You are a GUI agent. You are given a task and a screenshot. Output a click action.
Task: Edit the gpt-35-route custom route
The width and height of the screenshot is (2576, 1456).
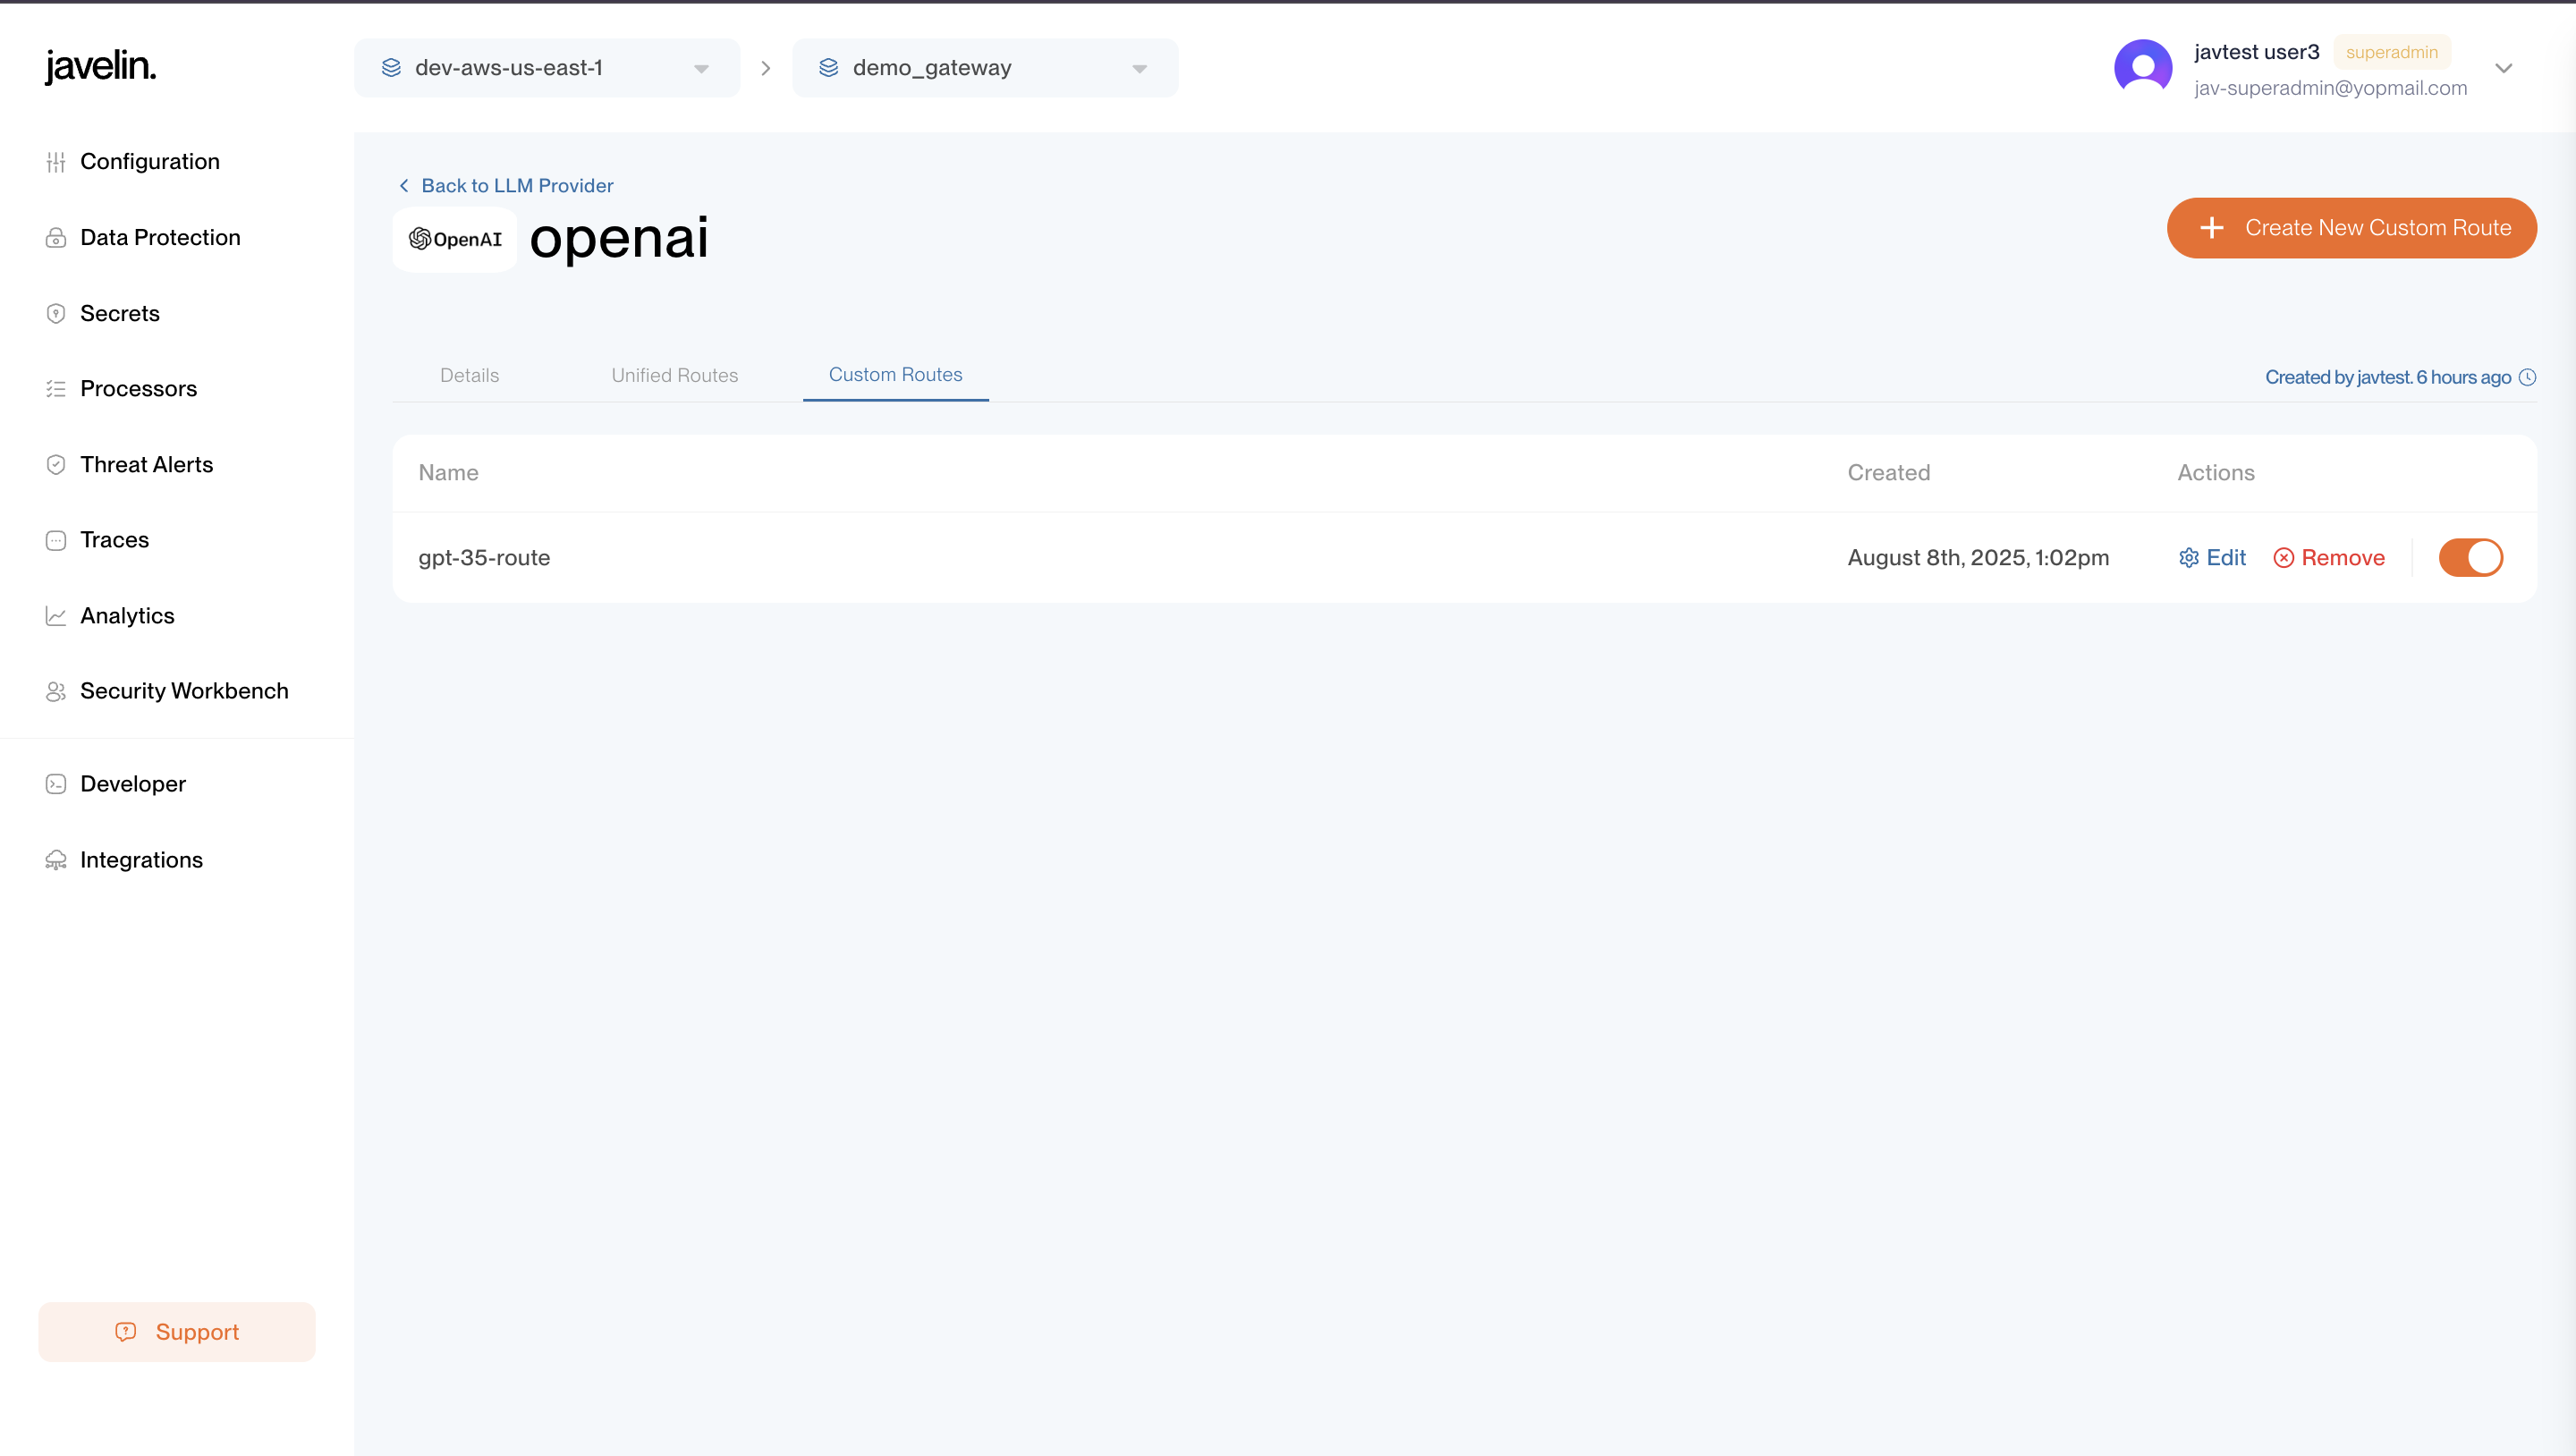[x=2212, y=558]
